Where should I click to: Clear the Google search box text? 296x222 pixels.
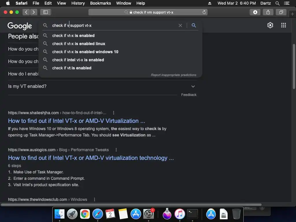click(x=180, y=25)
